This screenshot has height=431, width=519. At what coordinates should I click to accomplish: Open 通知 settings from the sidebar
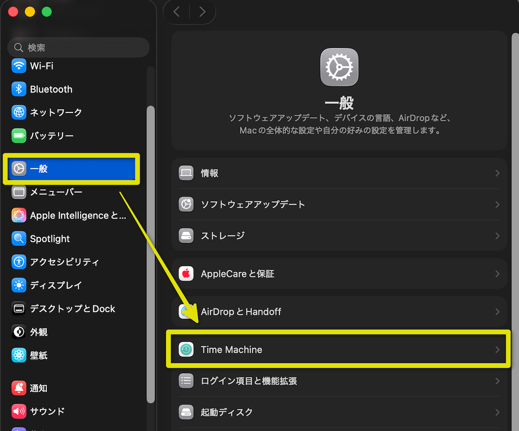pos(19,388)
